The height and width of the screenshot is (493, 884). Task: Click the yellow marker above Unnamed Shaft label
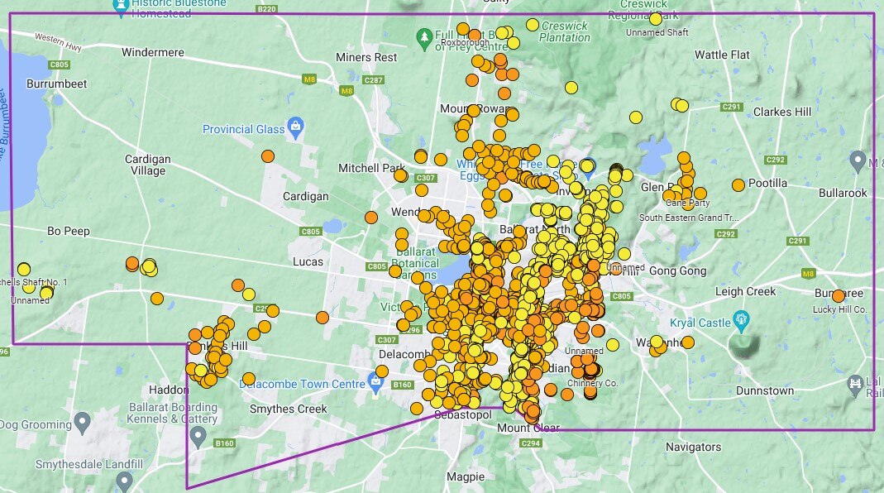(x=656, y=19)
